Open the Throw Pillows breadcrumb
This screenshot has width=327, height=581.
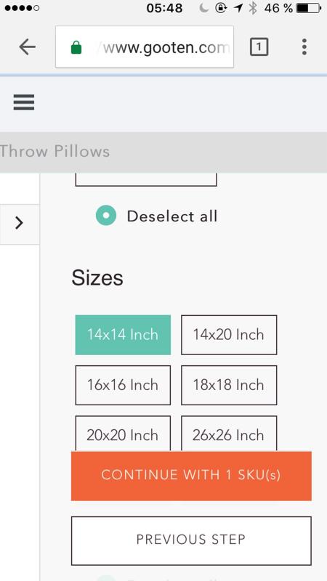55,152
